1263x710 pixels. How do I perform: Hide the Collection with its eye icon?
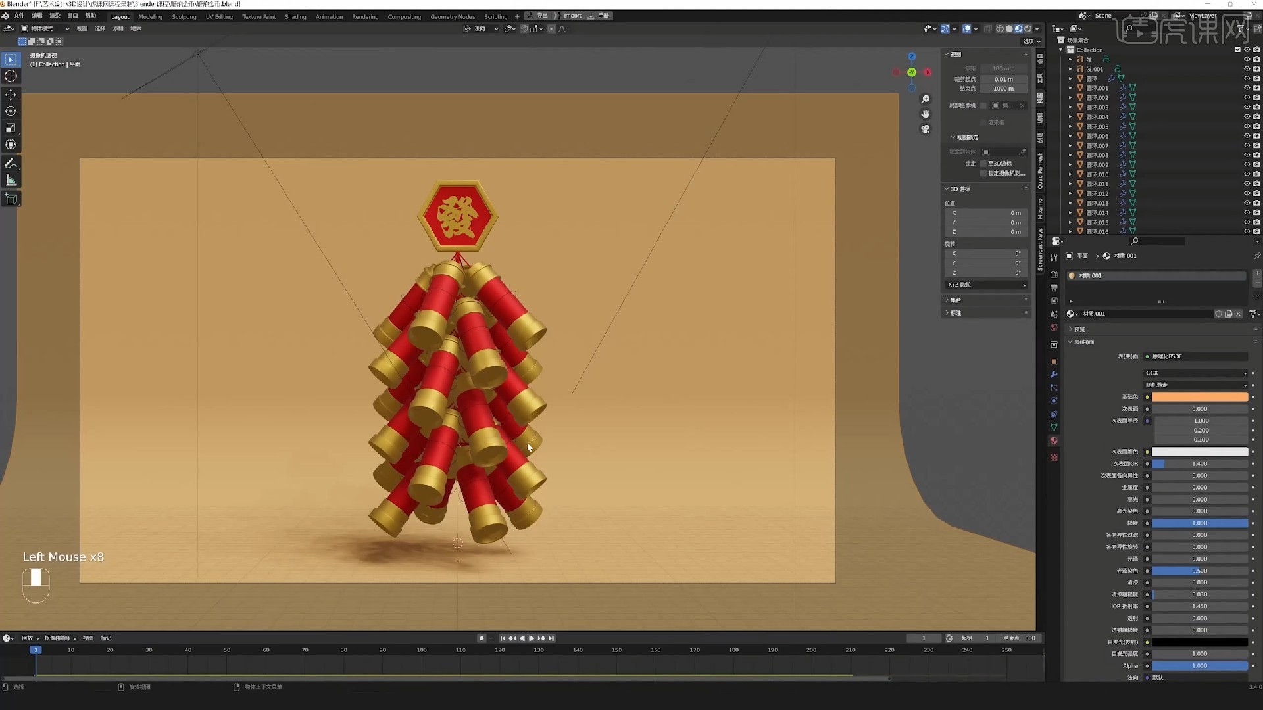point(1247,50)
